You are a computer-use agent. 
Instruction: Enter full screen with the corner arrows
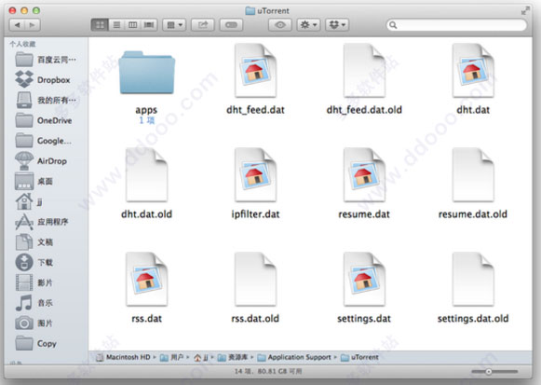tap(525, 11)
